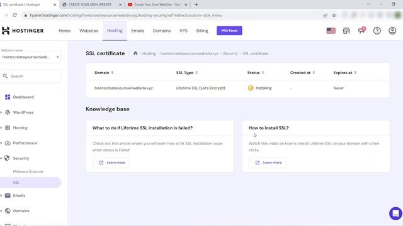This screenshot has width=403, height=226.
Task: Click the sidebar Search input field
Action: pos(30,76)
